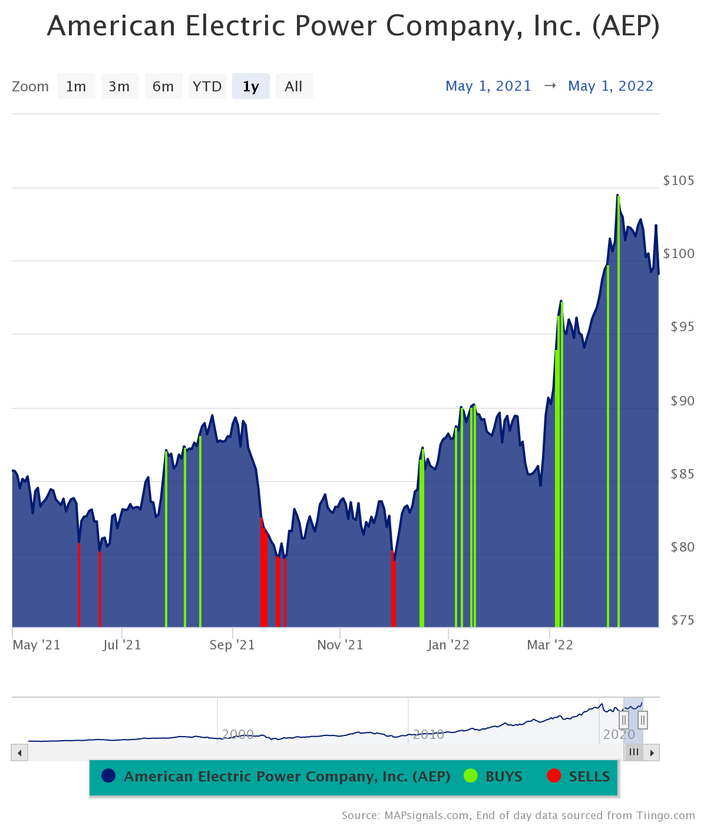The width and height of the screenshot is (707, 825).
Task: Hide the SELLS series via legend
Action: pos(579,776)
